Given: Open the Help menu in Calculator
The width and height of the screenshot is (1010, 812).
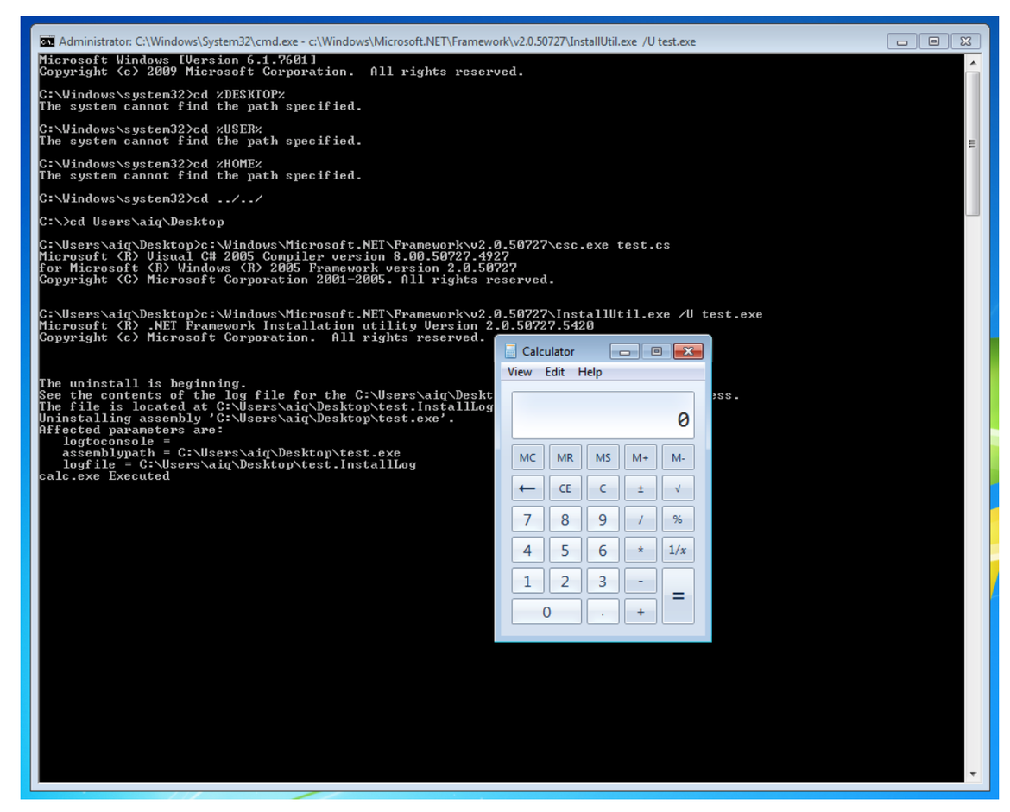Looking at the screenshot, I should 590,372.
